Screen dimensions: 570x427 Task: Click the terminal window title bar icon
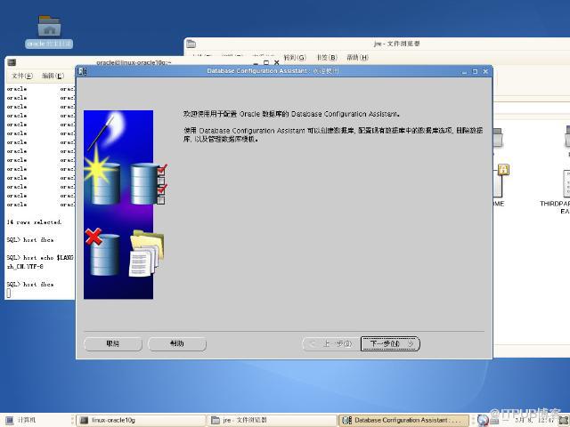click(12, 62)
